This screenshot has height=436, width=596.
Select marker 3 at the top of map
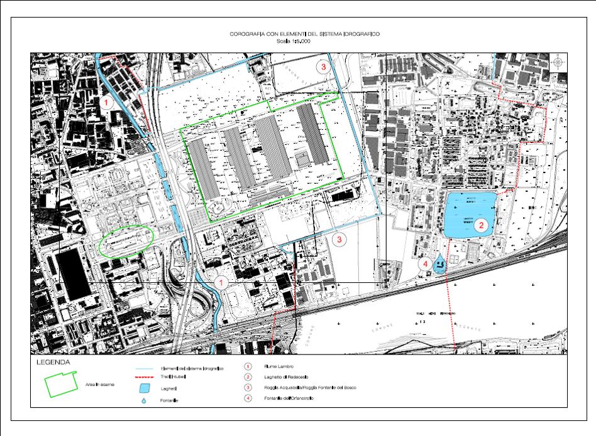[323, 66]
